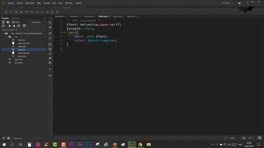Open the real-time preview status icon
Image resolution: width=264 pixels, height=148 pixels.
[x=259, y=138]
